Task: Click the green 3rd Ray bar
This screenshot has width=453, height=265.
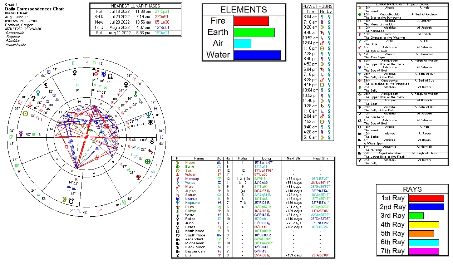Action: (416, 216)
